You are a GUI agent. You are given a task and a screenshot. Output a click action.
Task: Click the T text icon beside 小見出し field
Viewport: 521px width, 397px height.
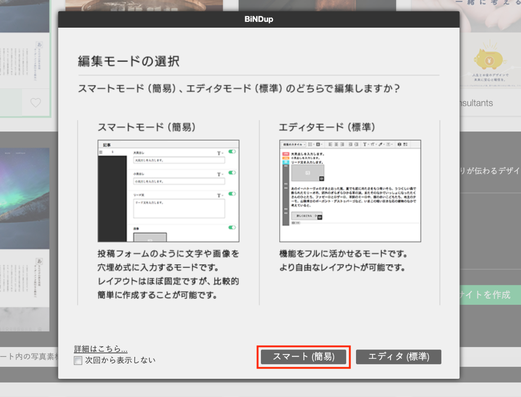click(x=220, y=174)
